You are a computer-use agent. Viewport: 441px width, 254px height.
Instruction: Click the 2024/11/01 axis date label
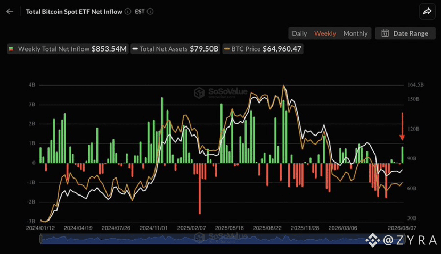coord(153,228)
